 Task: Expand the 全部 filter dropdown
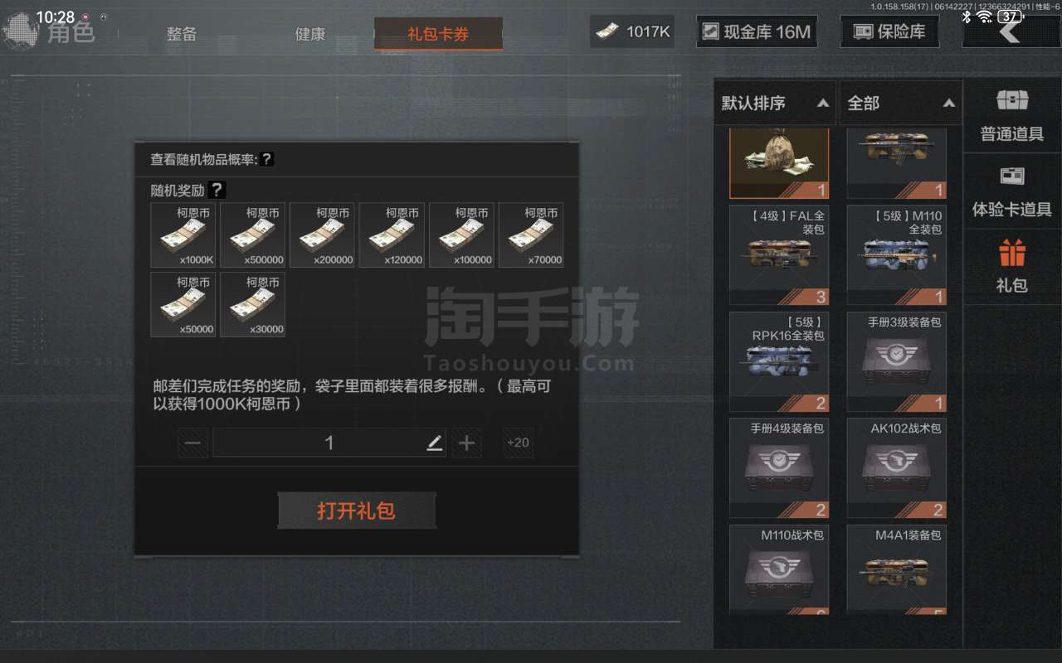(901, 104)
